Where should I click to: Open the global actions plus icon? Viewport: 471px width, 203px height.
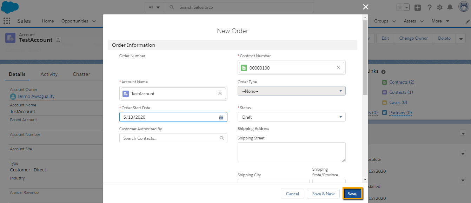(x=418, y=7)
